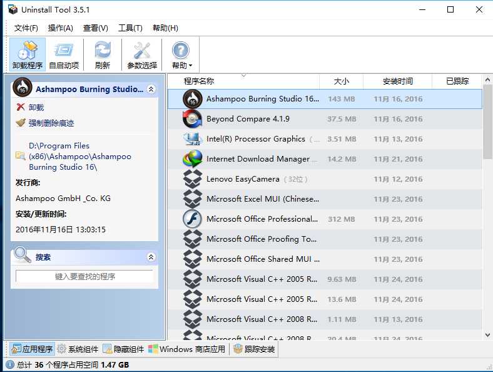This screenshot has width=493, height=372.
Task: Switch to 隐藏组件 tab
Action: coord(123,349)
